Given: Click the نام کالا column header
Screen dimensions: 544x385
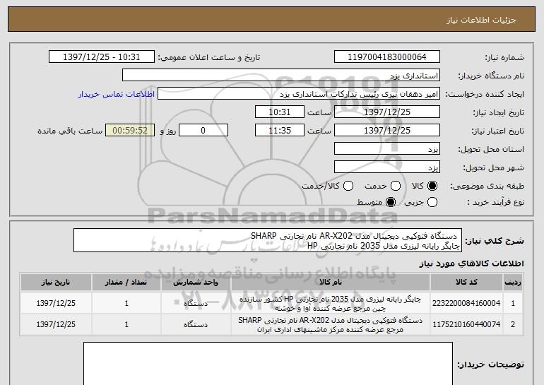Looking at the screenshot, I should [331, 283].
